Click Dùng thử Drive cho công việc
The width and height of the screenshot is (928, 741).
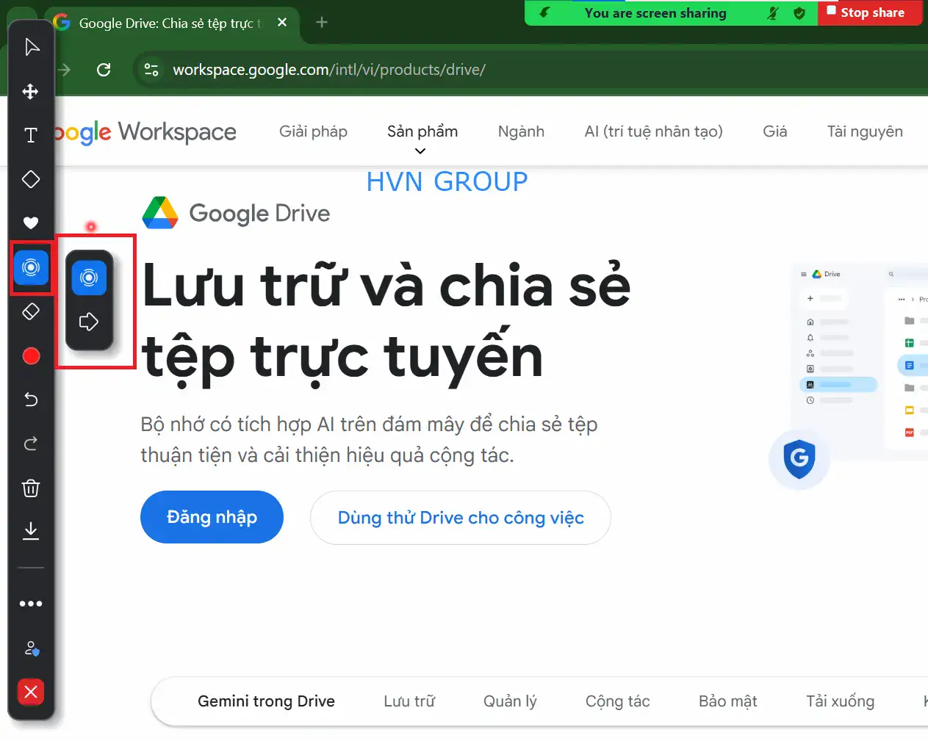[460, 518]
